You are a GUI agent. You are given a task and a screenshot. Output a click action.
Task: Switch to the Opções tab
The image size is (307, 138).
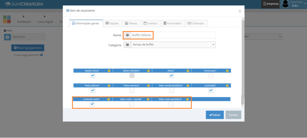[113, 23]
